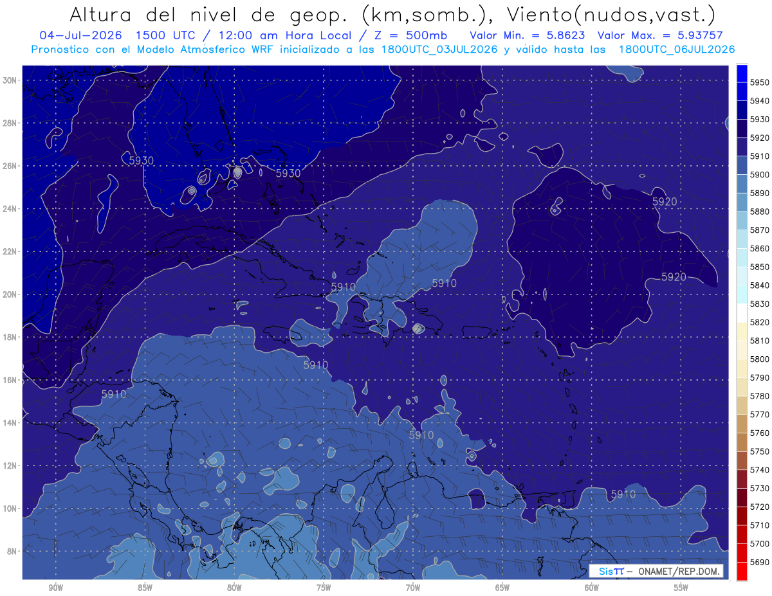Click the longitude tick label '65W'

[x=502, y=588]
